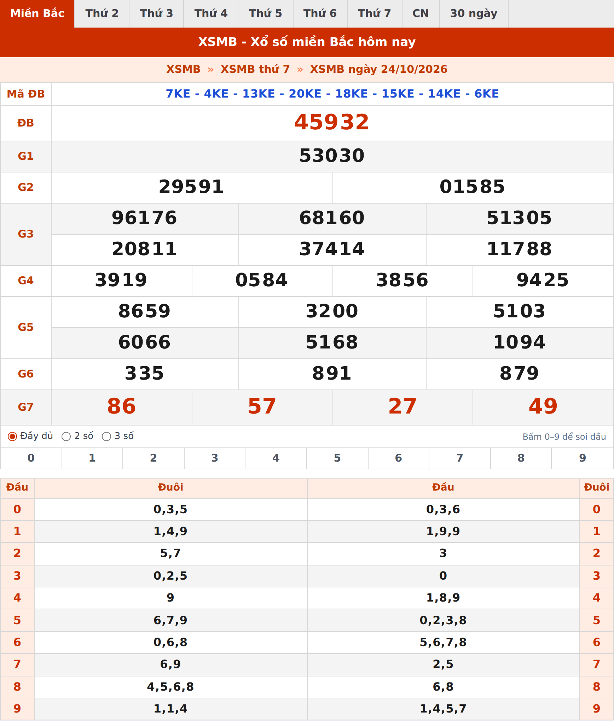Click the G2 number 01585
614x721 pixels.
pyautogui.click(x=472, y=187)
